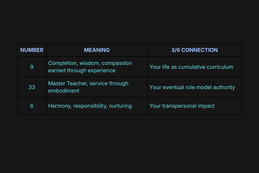Click the "Completion, wisdom, compassion" text line
Viewport: 259px width, 173px height.
click(x=90, y=63)
